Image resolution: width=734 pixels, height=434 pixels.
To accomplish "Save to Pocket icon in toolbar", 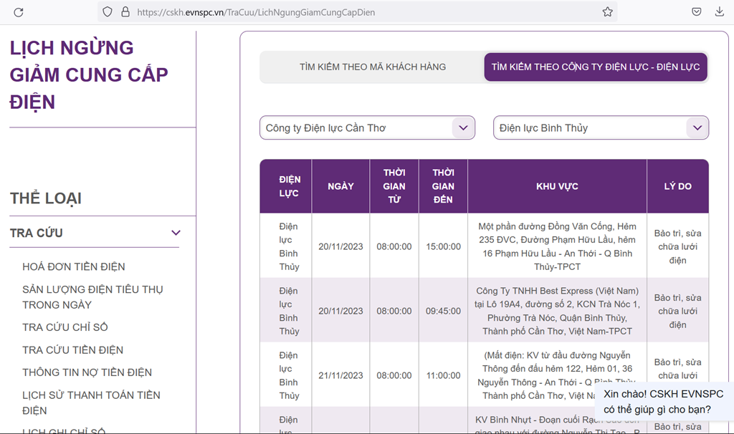I will [x=697, y=11].
